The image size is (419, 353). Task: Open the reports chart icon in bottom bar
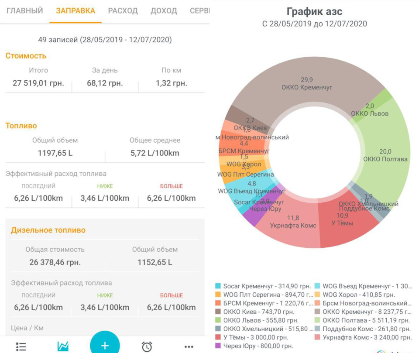click(63, 346)
